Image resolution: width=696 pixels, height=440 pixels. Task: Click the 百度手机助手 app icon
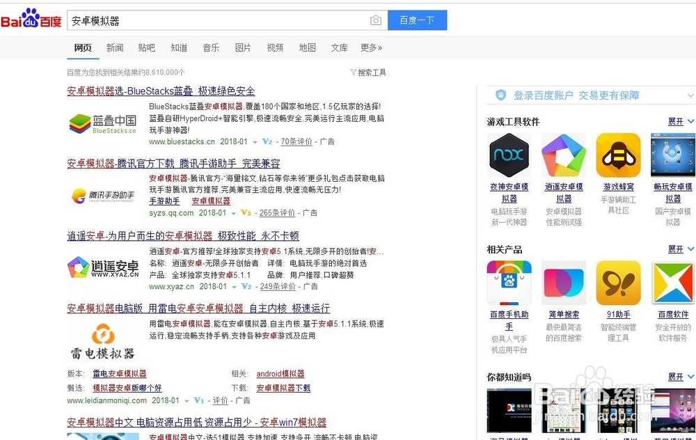tap(509, 282)
